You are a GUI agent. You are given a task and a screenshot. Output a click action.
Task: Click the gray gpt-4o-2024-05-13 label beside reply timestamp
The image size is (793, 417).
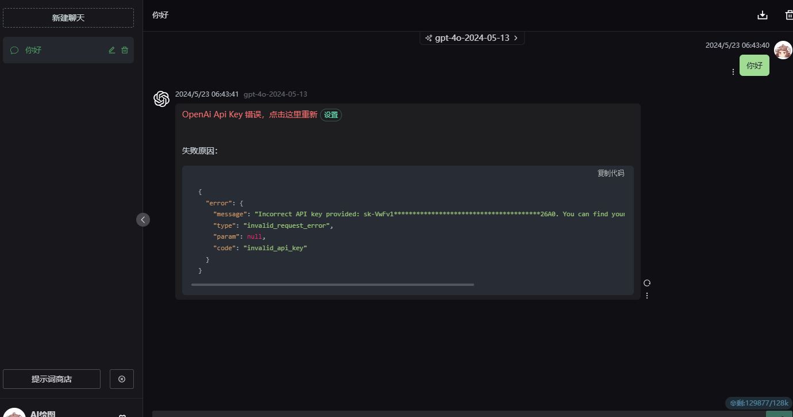coord(275,94)
